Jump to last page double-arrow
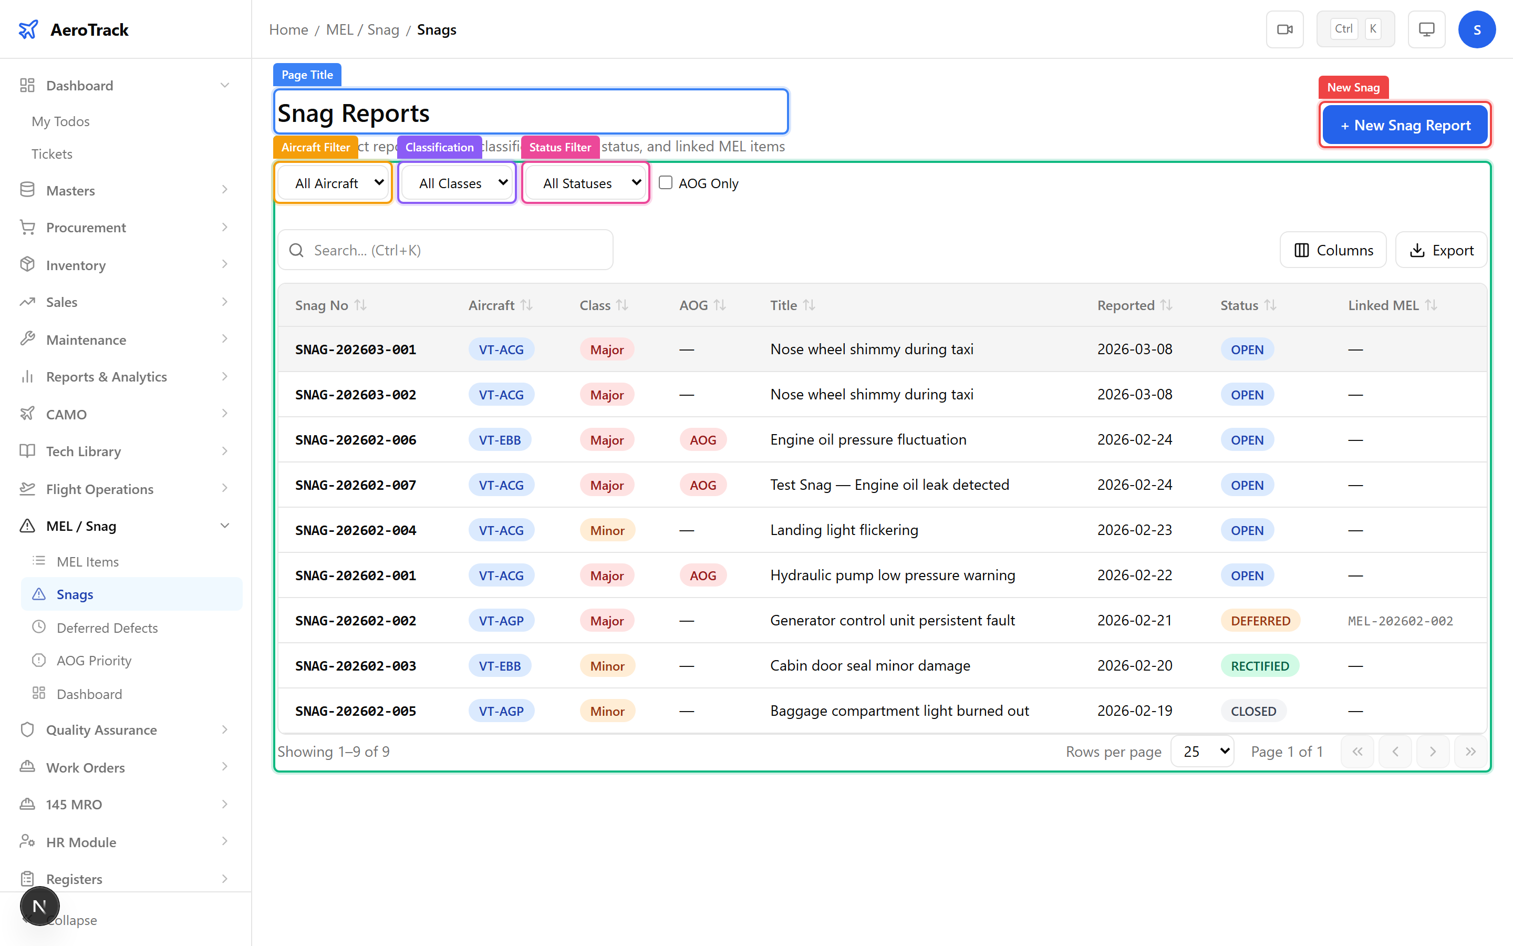The image size is (1513, 946). pos(1470,752)
